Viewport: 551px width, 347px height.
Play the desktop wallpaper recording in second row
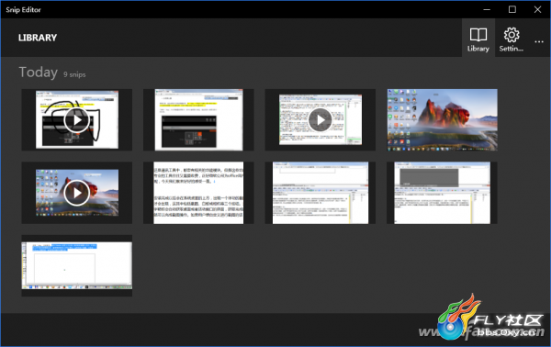(76, 193)
